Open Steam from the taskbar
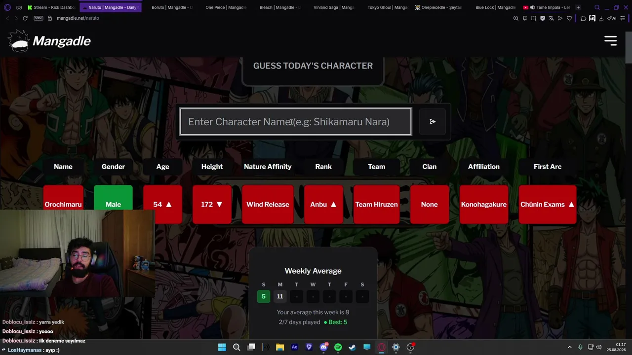632x355 pixels. tap(352, 347)
